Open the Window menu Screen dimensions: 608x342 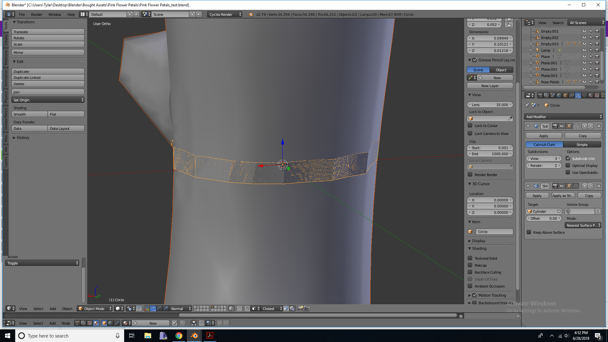[x=54, y=14]
